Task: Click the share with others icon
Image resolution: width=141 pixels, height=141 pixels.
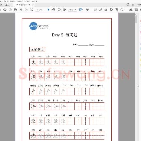Action: pos(131,10)
